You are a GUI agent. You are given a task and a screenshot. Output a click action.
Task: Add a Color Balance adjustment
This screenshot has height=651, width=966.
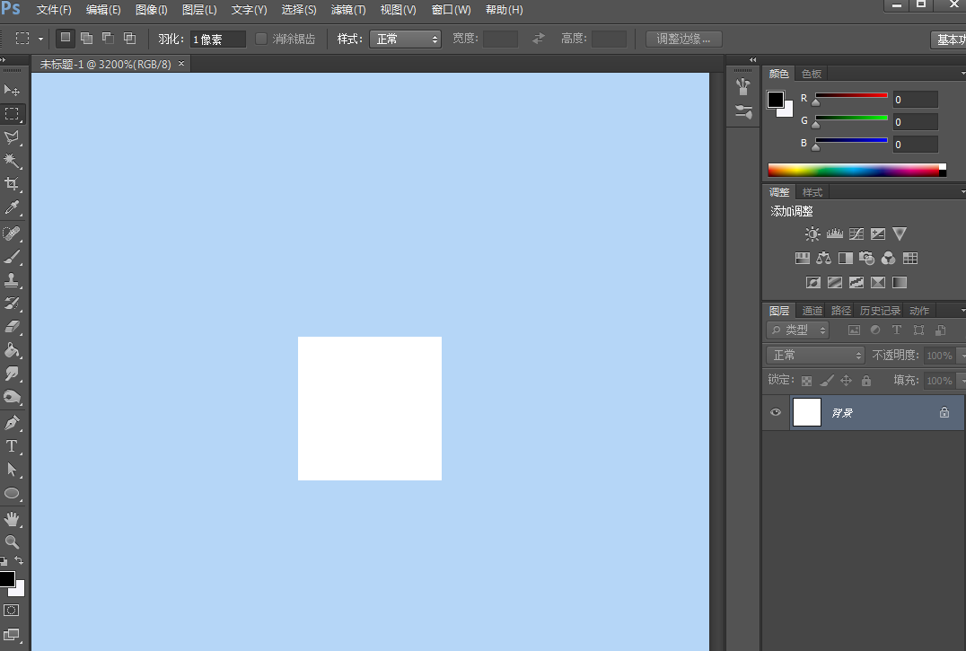823,258
